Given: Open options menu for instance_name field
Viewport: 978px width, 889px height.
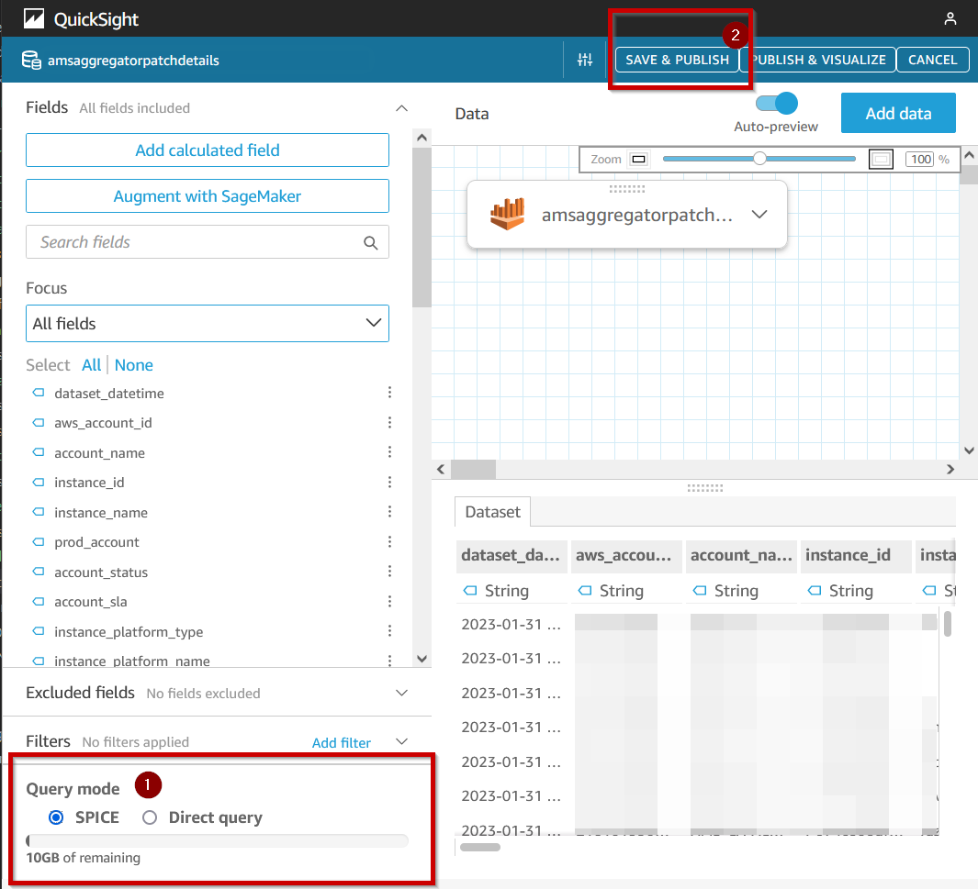Looking at the screenshot, I should (390, 511).
